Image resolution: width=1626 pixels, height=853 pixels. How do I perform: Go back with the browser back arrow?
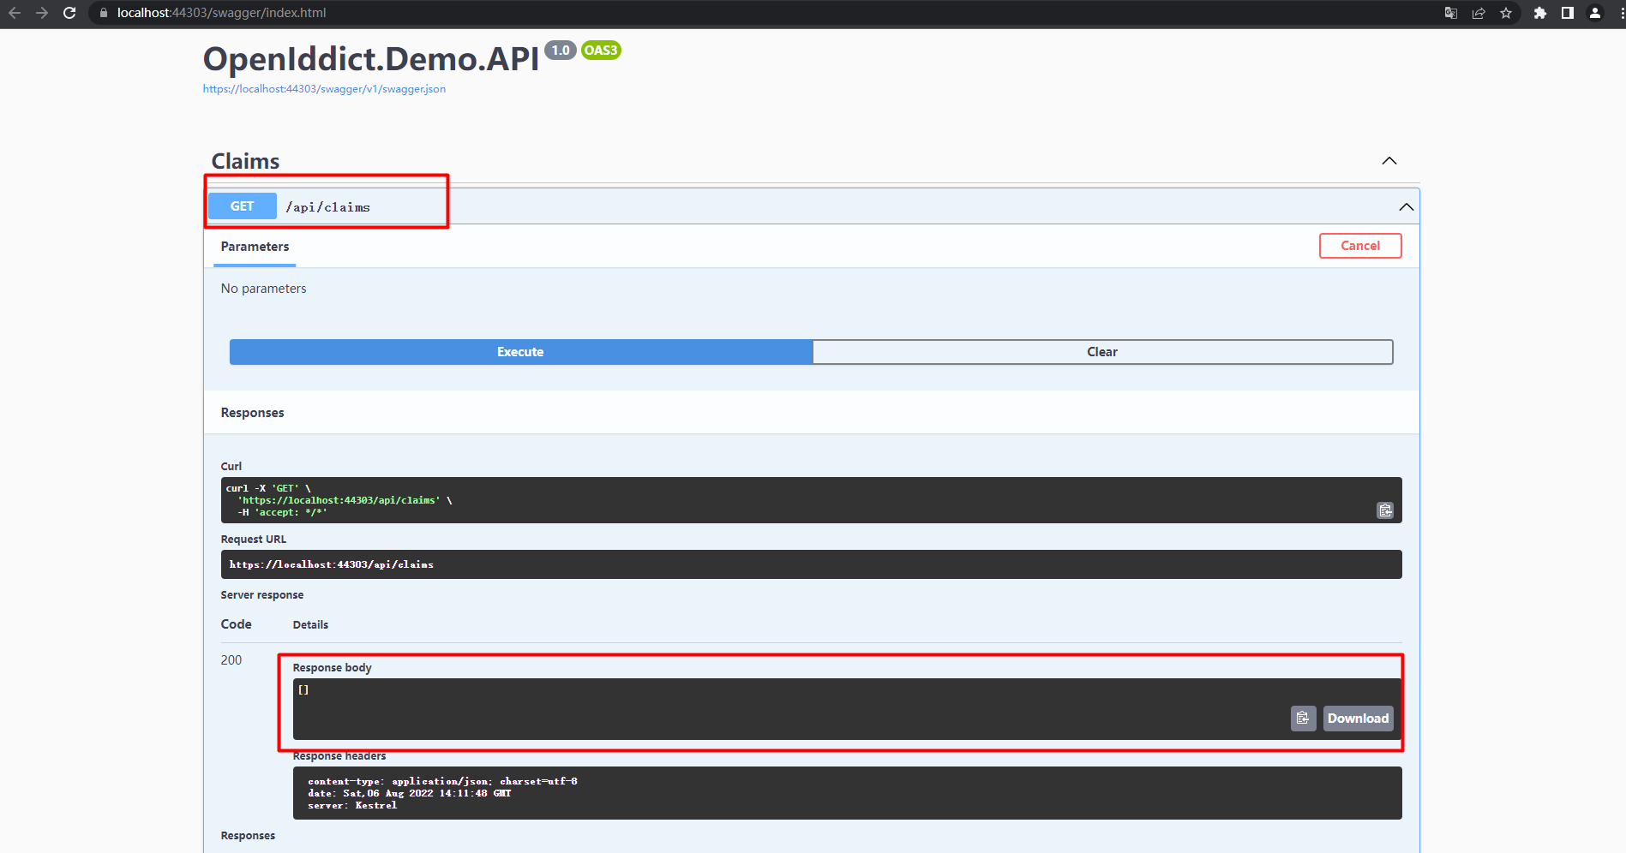coord(15,13)
